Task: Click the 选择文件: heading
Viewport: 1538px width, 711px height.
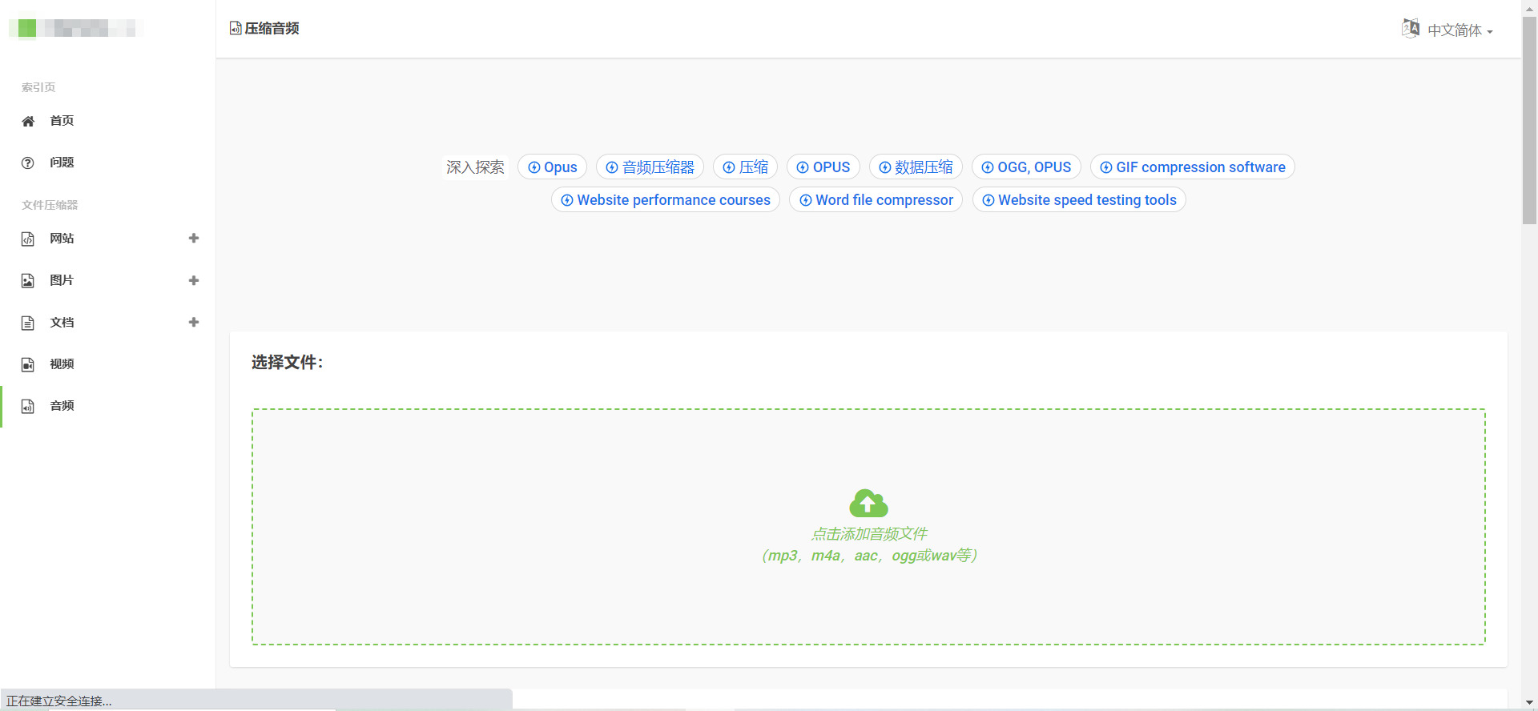Action: pos(288,363)
